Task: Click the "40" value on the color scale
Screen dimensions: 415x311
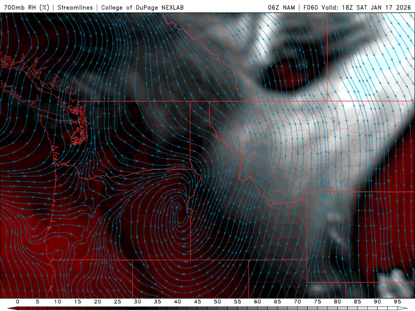Action: (177, 302)
